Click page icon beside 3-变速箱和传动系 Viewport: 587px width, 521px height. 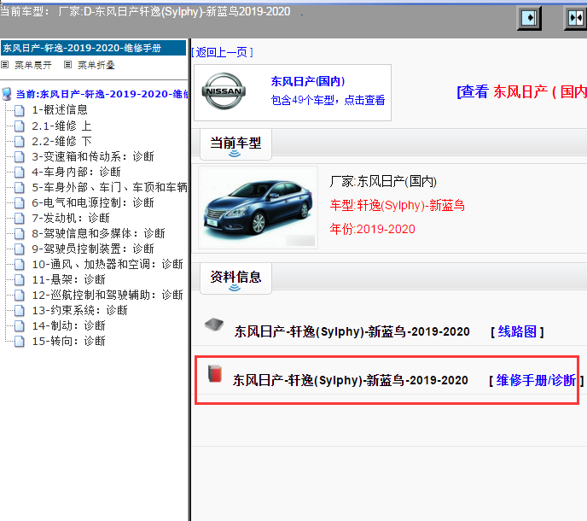pos(20,156)
